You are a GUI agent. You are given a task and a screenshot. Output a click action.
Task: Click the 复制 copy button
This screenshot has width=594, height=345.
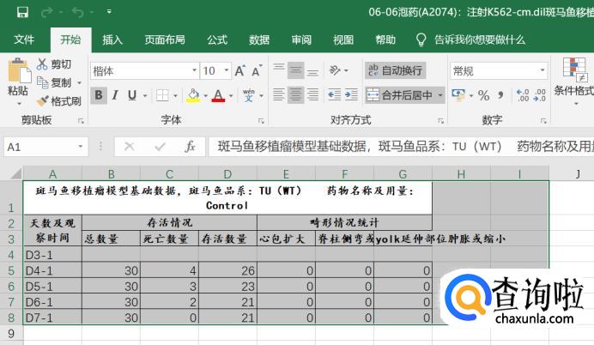54,82
